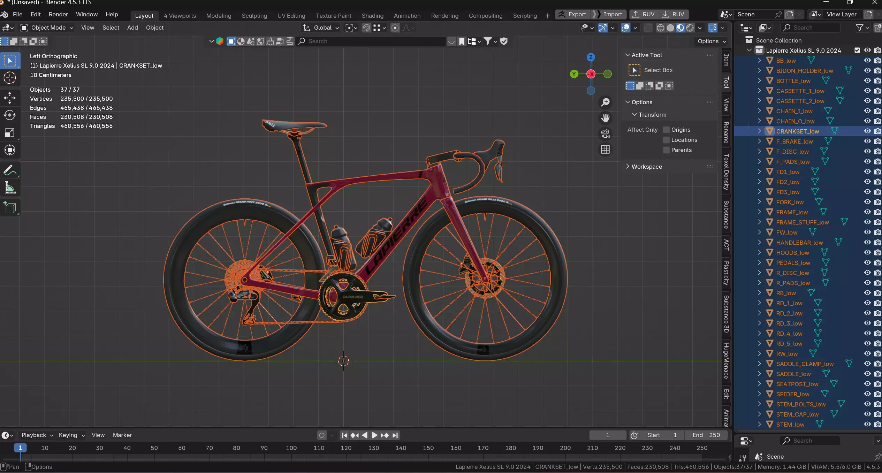
Task: Select the Add Cube tool
Action: [x=10, y=208]
